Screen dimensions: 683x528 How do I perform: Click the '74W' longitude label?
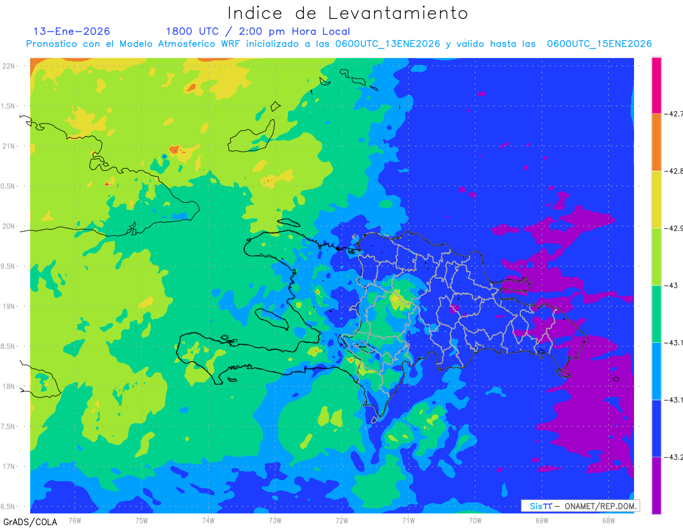(208, 520)
